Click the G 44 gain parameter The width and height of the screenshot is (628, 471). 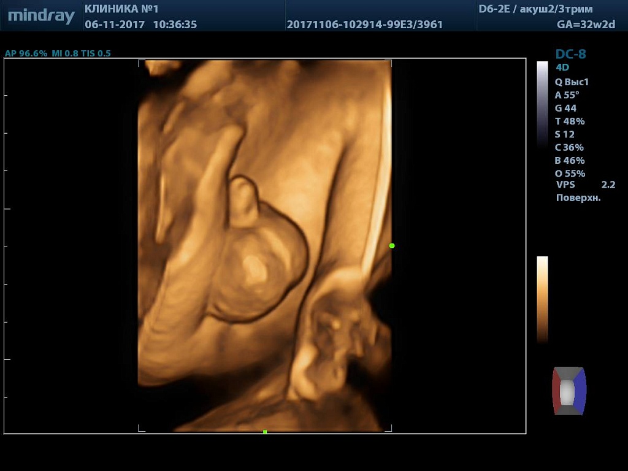tap(565, 108)
